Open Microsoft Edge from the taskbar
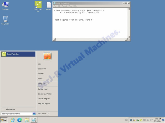This screenshot has width=165, height=123. click(x=20, y=120)
